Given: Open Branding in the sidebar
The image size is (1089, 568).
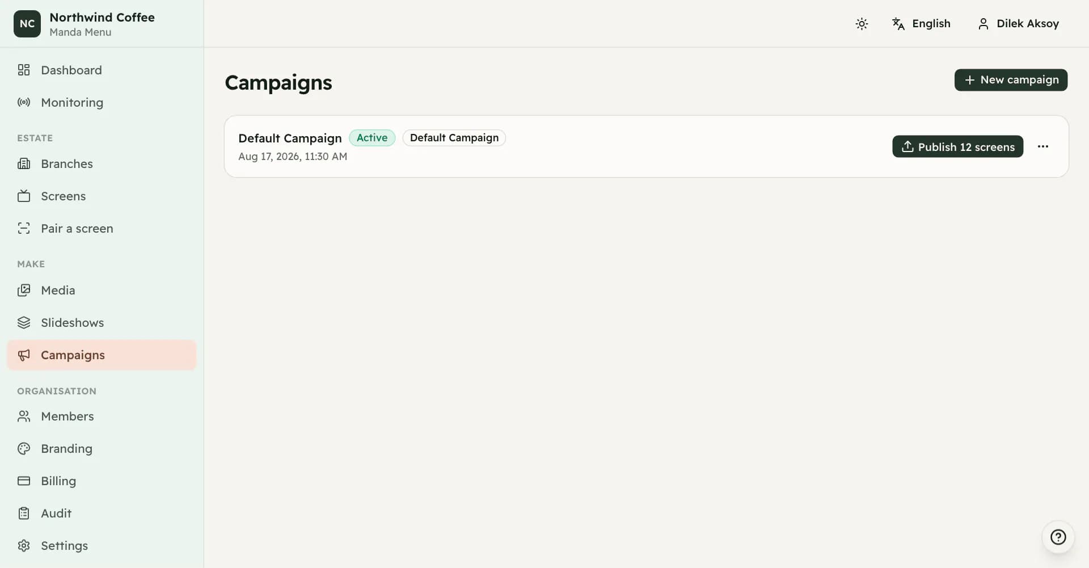Looking at the screenshot, I should (102, 448).
